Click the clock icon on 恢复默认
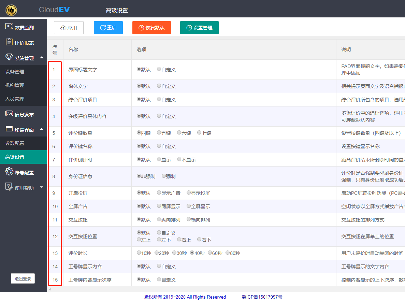Image resolution: width=405 pixels, height=302 pixels. pyautogui.click(x=141, y=28)
